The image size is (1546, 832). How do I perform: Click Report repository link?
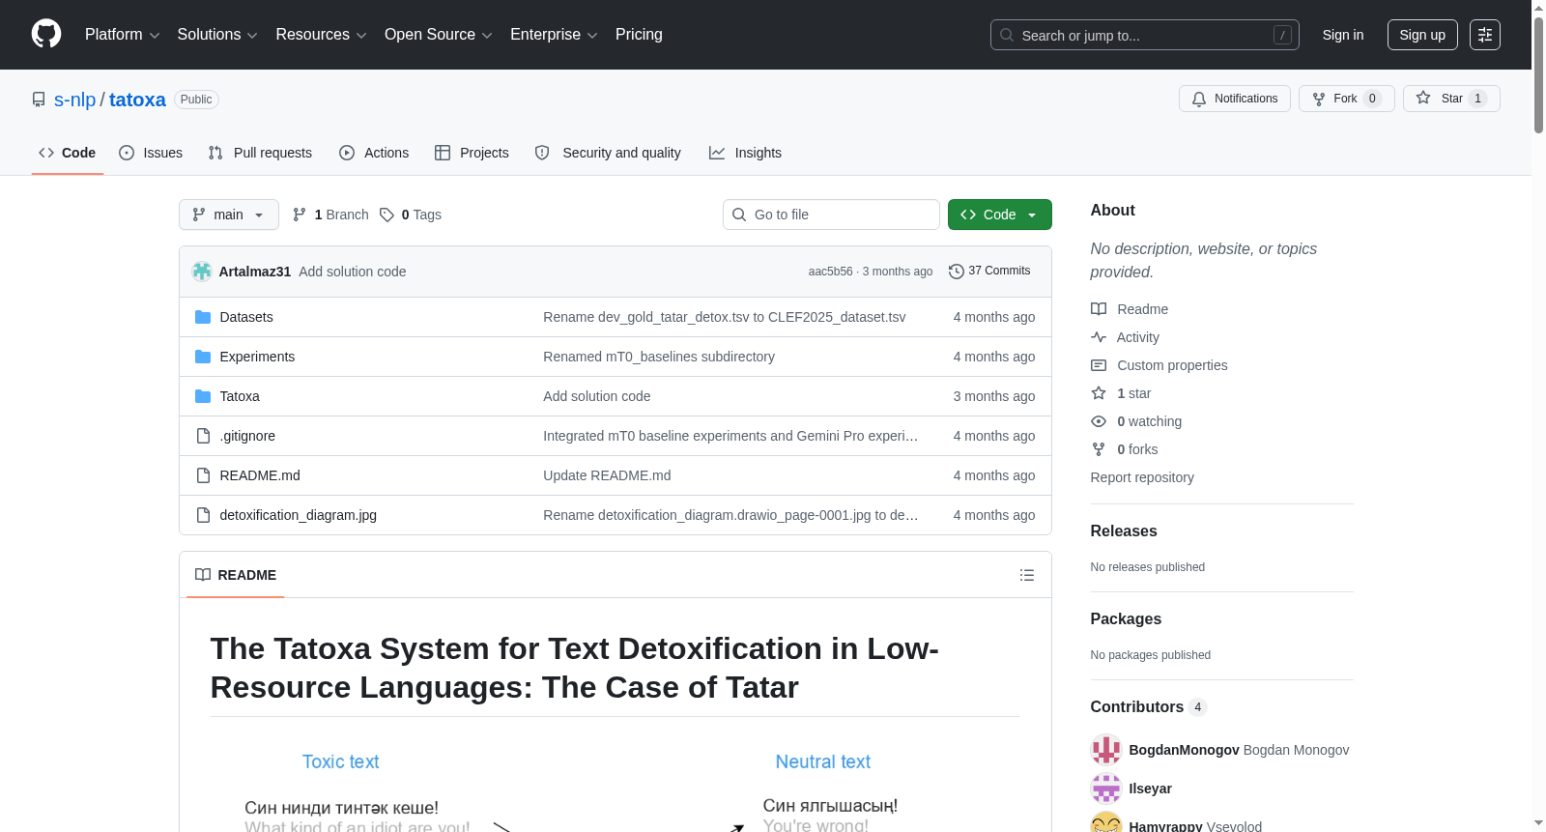point(1142,477)
